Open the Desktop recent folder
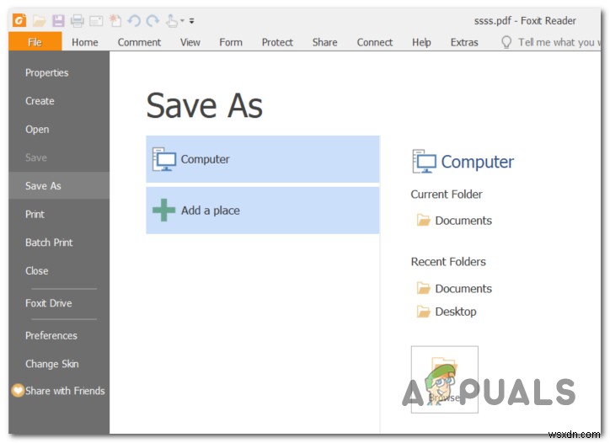This screenshot has height=443, width=610. (x=456, y=312)
